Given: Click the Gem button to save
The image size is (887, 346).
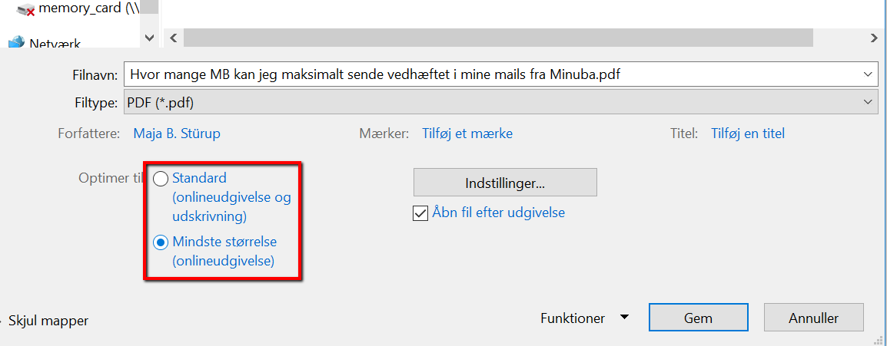Looking at the screenshot, I should (x=698, y=318).
